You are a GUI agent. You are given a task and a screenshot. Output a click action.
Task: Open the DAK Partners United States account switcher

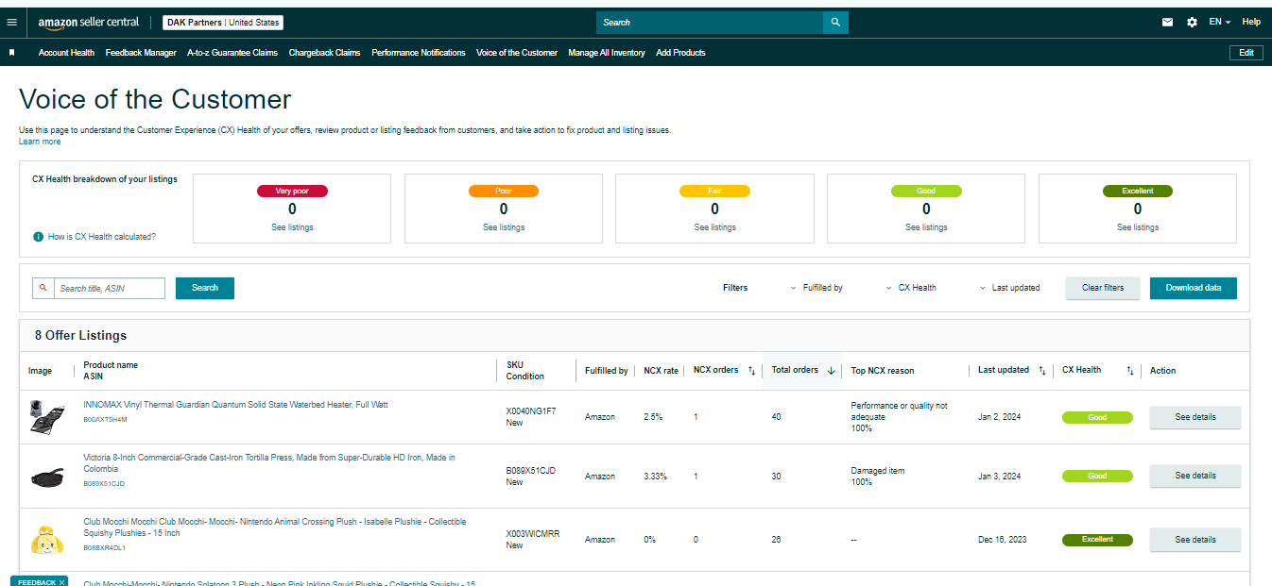tap(222, 22)
